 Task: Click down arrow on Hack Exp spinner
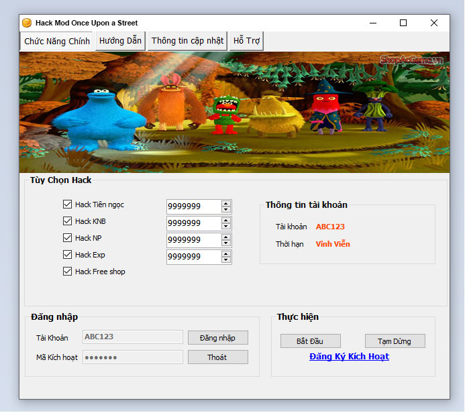[226, 260]
